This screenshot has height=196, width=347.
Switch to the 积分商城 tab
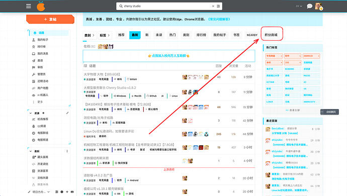pos(271,35)
